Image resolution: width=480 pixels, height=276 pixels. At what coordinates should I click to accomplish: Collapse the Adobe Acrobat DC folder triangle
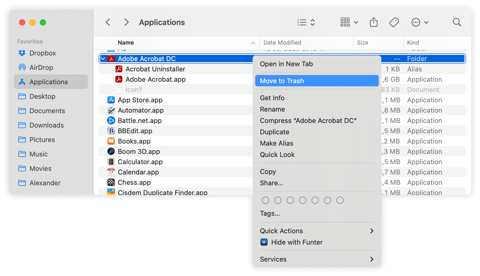pyautogui.click(x=103, y=58)
